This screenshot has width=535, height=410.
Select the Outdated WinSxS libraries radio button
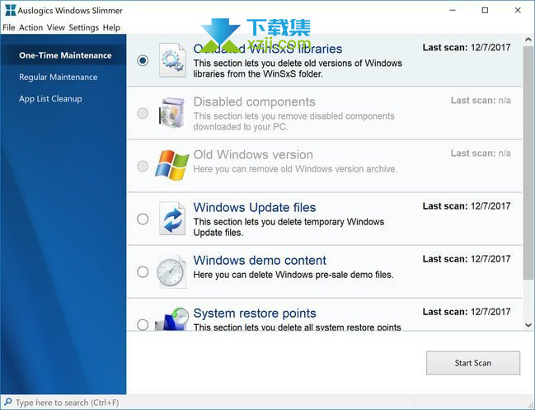143,60
